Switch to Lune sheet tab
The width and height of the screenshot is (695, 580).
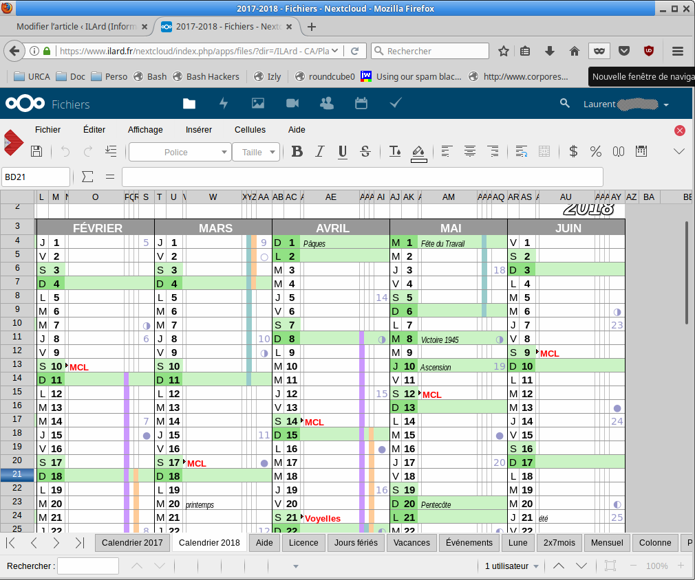coord(517,543)
